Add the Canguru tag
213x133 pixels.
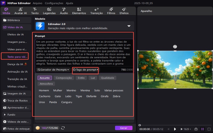coord(67,102)
